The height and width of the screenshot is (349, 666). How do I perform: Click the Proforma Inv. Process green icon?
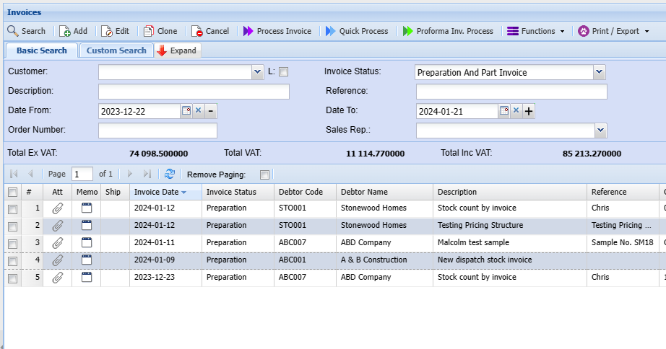408,31
